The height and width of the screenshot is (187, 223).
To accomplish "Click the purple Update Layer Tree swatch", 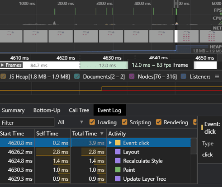I will (118, 178).
